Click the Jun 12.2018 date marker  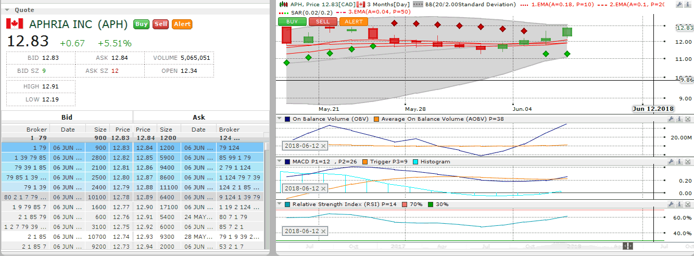click(x=653, y=109)
